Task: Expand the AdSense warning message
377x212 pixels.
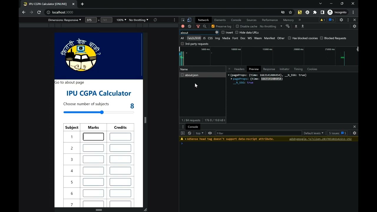Action: pyautogui.click(x=186, y=139)
